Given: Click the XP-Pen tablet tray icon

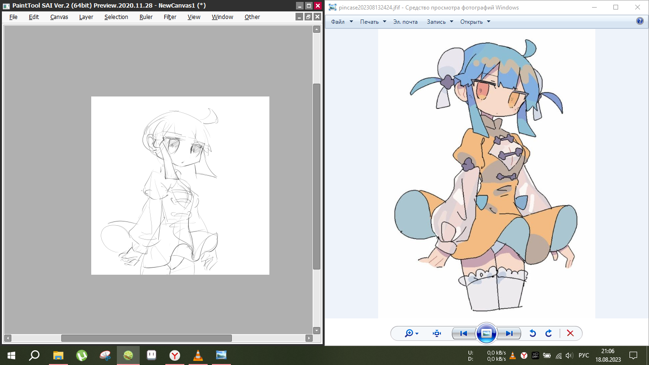Looking at the screenshot, I should pos(535,355).
